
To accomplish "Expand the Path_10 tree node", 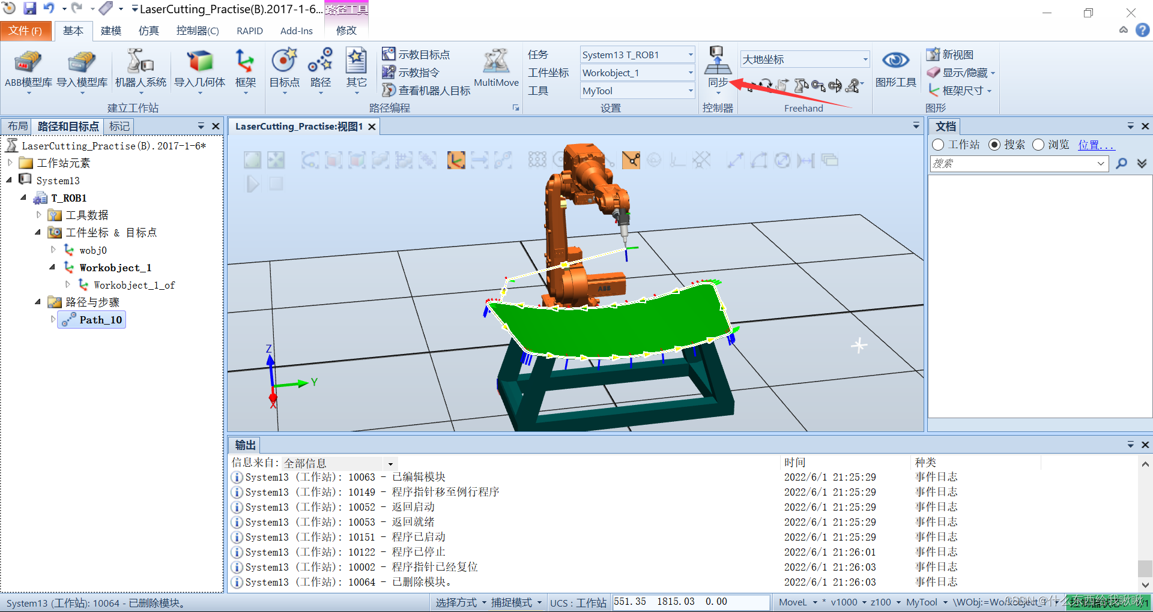I will tap(53, 319).
